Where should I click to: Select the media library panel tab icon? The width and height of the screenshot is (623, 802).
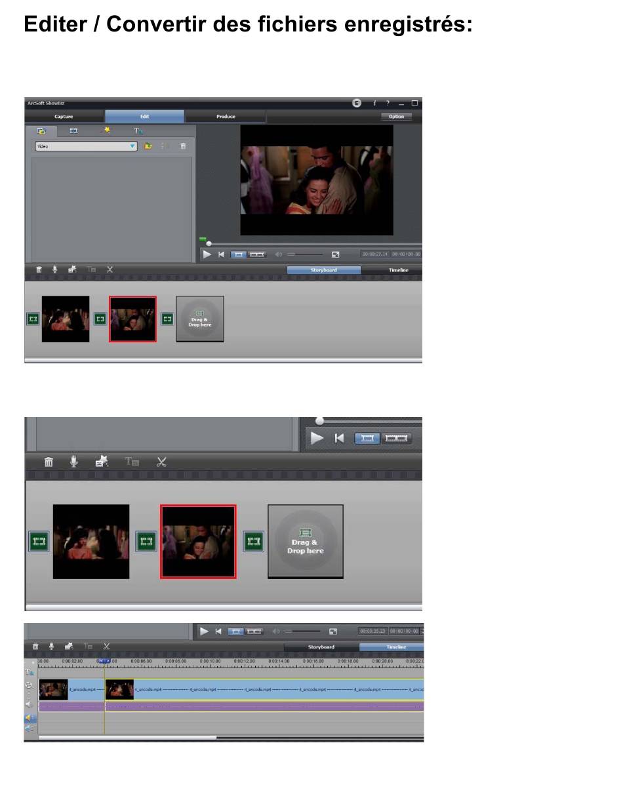pyautogui.click(x=41, y=131)
